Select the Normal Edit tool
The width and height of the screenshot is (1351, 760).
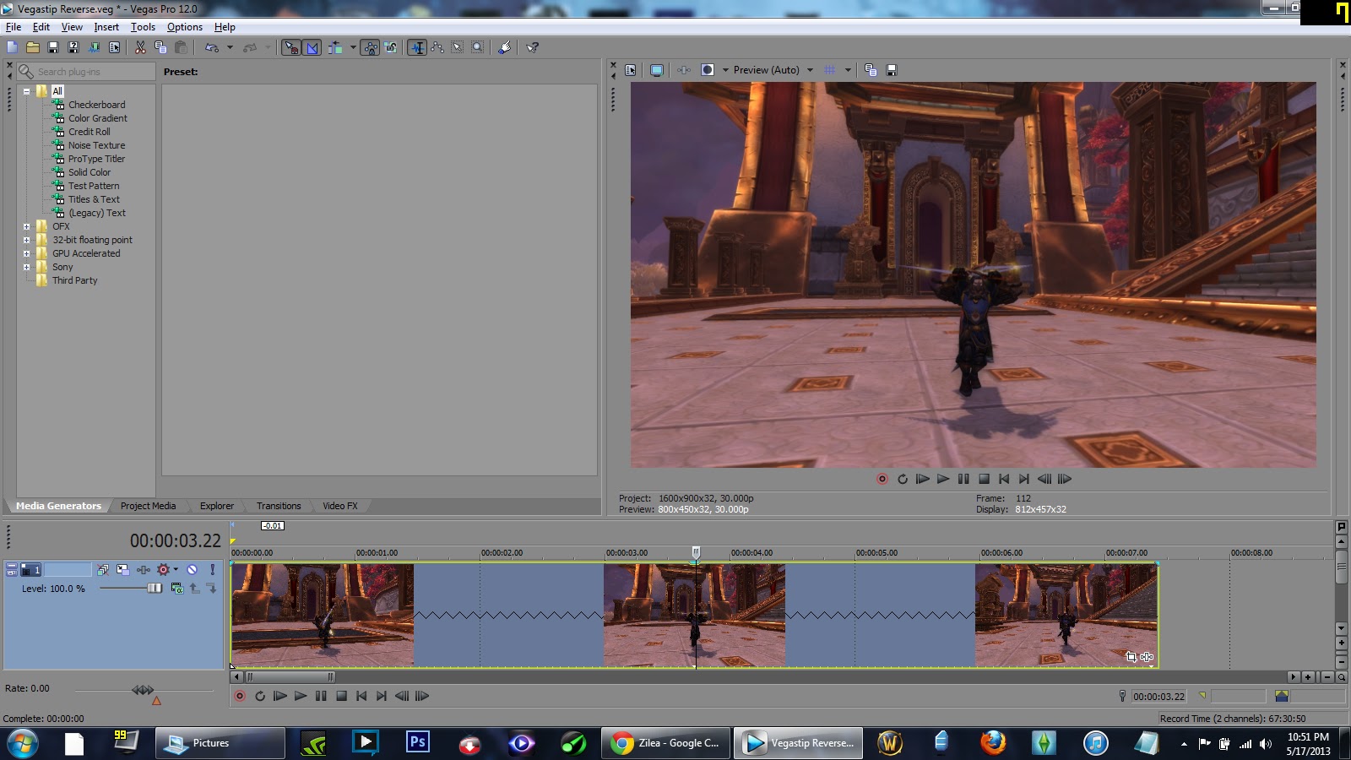[417, 47]
